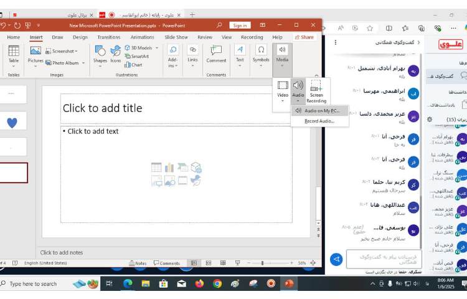
Task: Insert a Table from the ribbon
Action: [14, 56]
